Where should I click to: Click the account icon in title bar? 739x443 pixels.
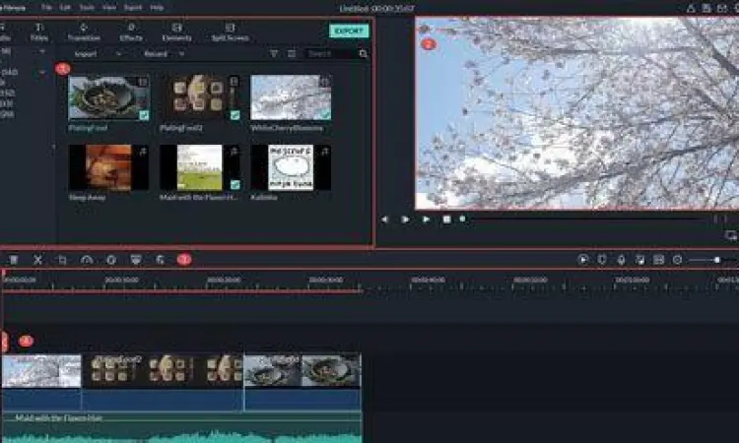click(x=691, y=8)
